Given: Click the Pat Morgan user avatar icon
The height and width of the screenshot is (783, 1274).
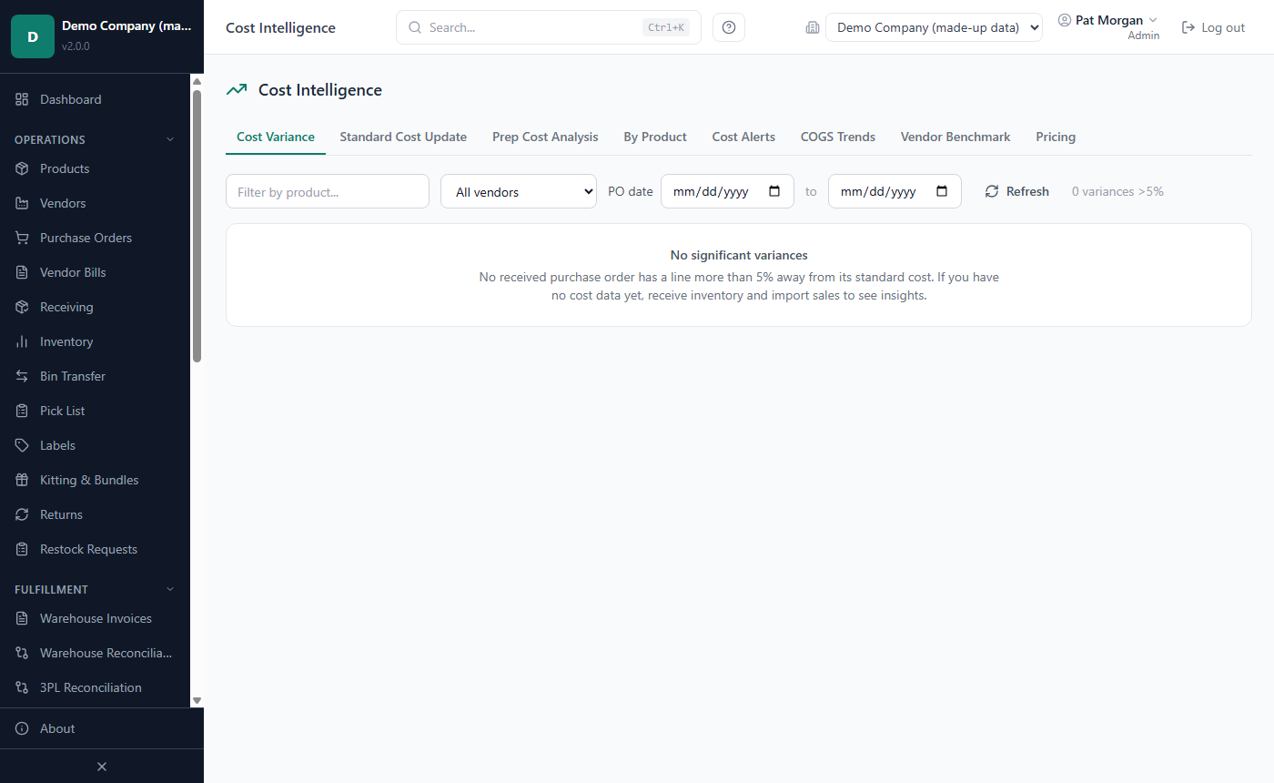Looking at the screenshot, I should [1064, 20].
